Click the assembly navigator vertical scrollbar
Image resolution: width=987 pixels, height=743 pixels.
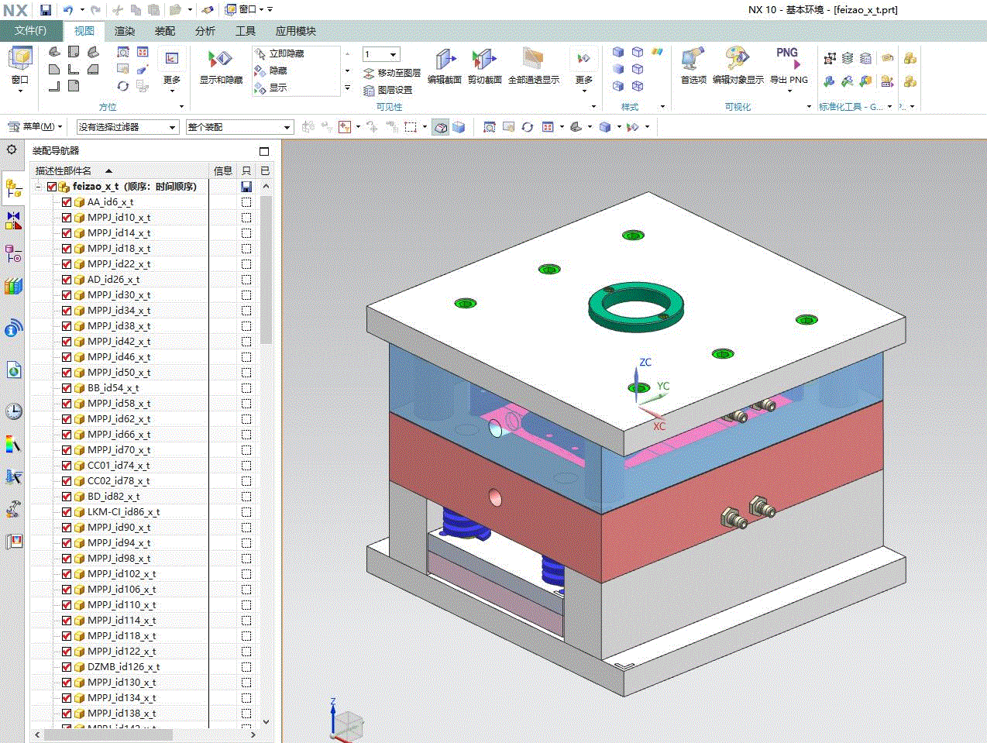point(267,271)
